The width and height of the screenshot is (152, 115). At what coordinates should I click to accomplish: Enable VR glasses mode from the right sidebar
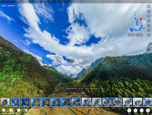pos(149,21)
